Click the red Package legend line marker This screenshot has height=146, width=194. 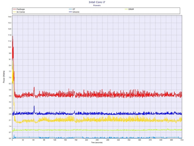click(x=14, y=9)
